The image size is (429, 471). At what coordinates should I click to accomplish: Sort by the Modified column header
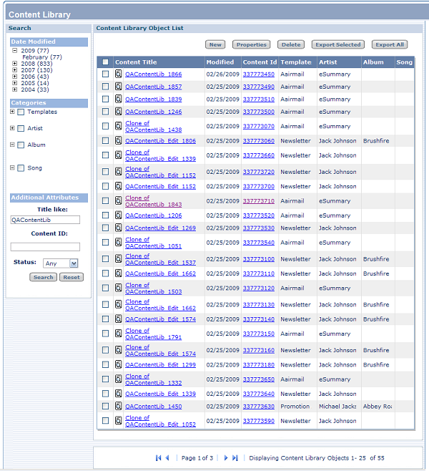pyautogui.click(x=220, y=62)
